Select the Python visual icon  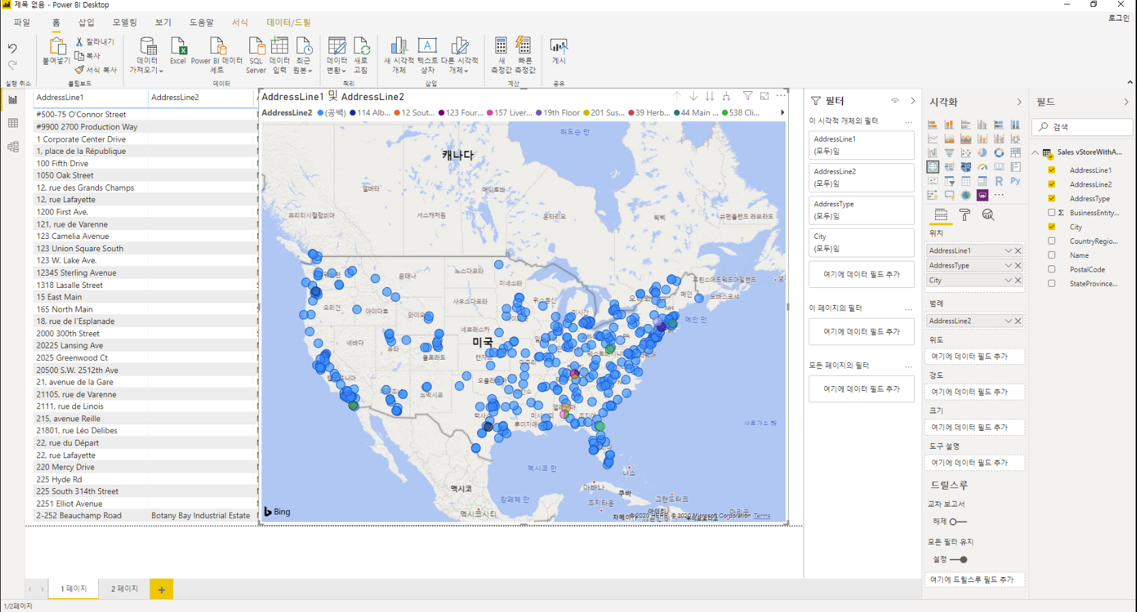pos(1016,181)
